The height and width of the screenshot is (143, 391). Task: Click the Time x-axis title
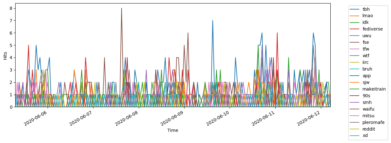[x=172, y=130]
